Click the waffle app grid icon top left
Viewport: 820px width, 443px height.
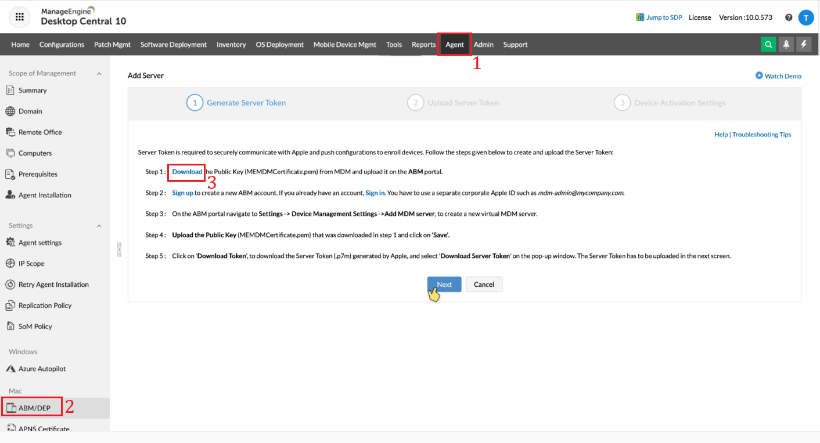(x=19, y=17)
